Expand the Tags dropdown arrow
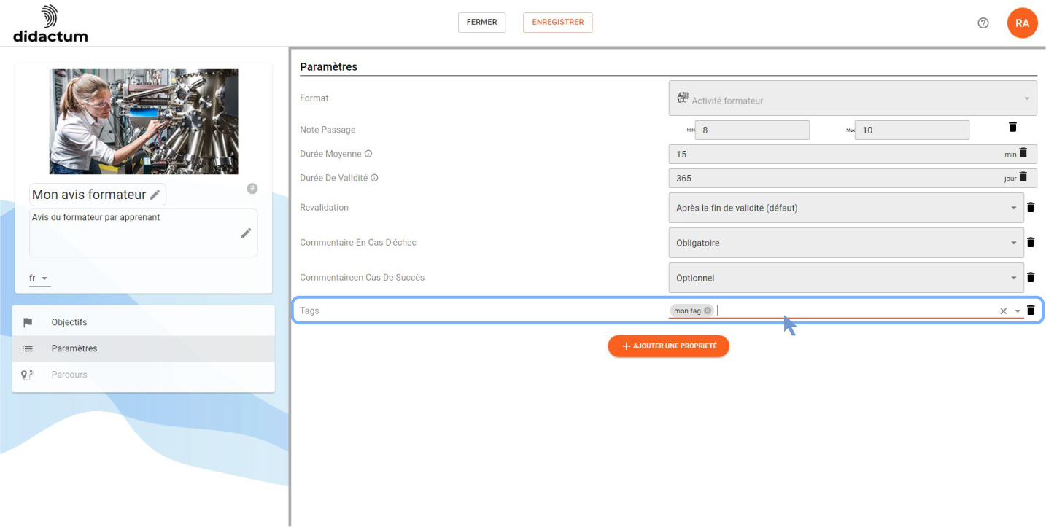This screenshot has height=527, width=1046. coord(1018,311)
